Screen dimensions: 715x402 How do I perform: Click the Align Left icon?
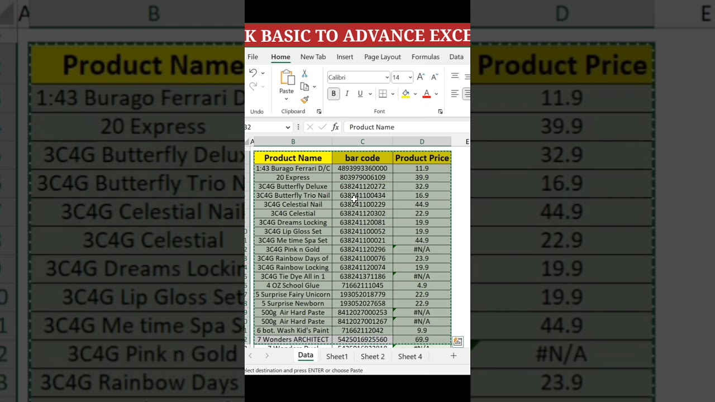click(x=455, y=94)
